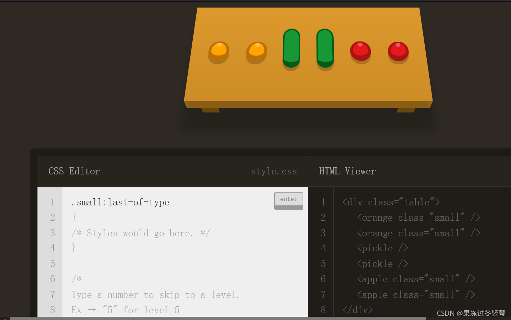
Task: Switch to the style.css tab
Action: pos(274,171)
